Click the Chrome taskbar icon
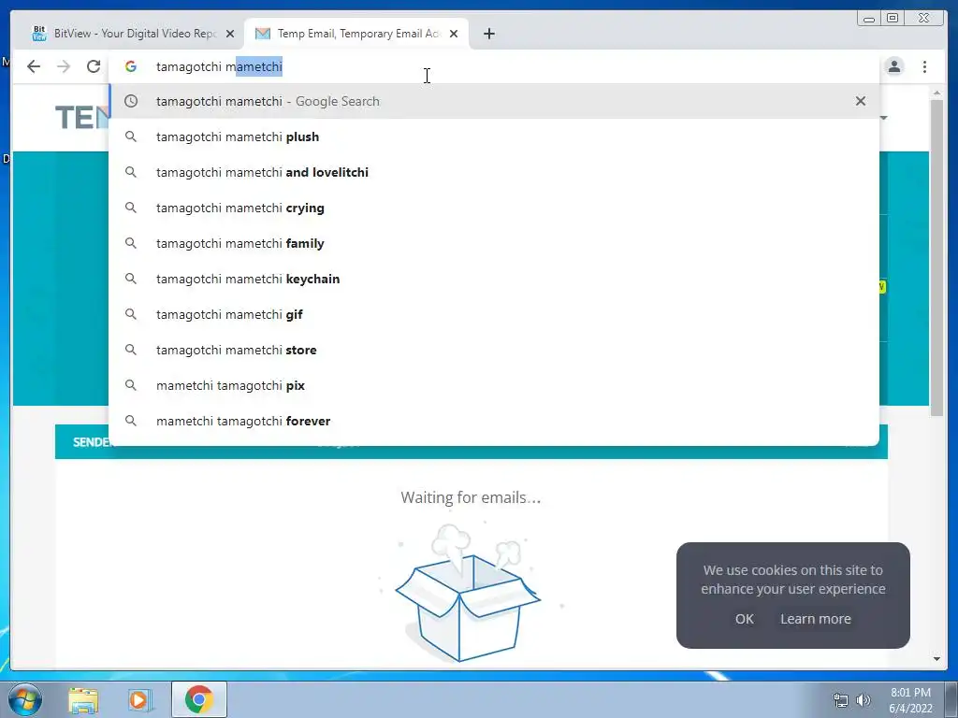Viewport: 958px width, 718px height. (199, 699)
